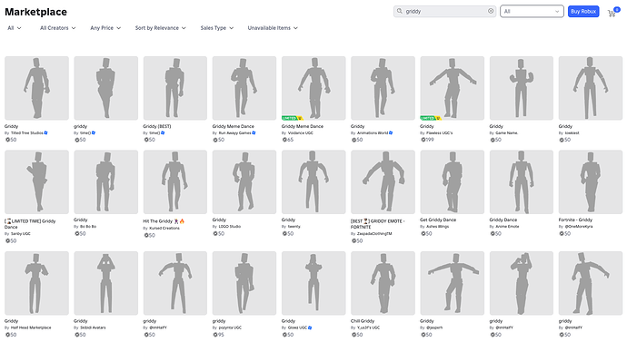Clear the griddy search text
Screen dimensions: 627x342
(491, 11)
